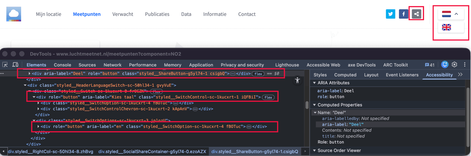The width and height of the screenshot is (471, 156).
Task: Select breadcrumb div.styled__SocialShareContainer-g5yl74-0.ezoAZX
Action: pos(152,151)
